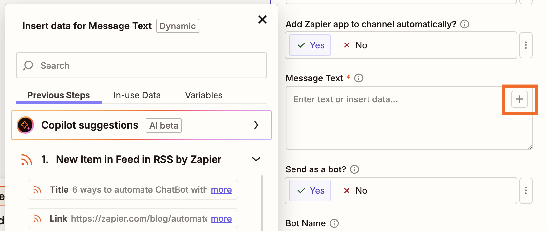Image resolution: width=547 pixels, height=231 pixels.
Task: Insert the Title field pill
Action: 133,190
